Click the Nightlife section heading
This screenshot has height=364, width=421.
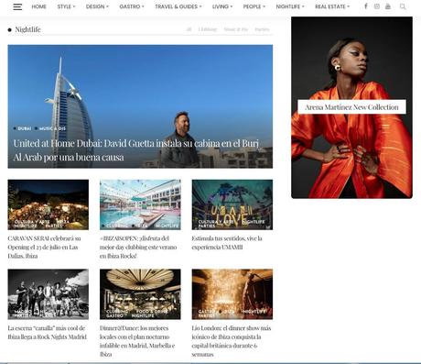pos(27,29)
